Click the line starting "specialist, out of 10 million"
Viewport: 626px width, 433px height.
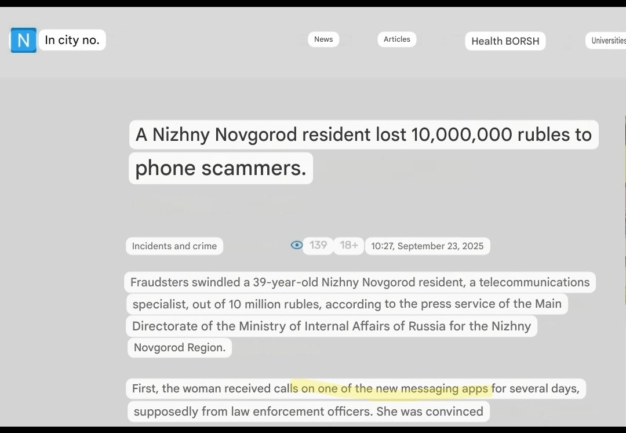[x=347, y=304]
